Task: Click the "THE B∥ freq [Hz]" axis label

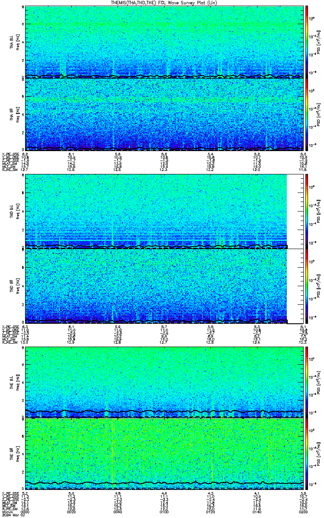Action: pyautogui.click(x=14, y=454)
